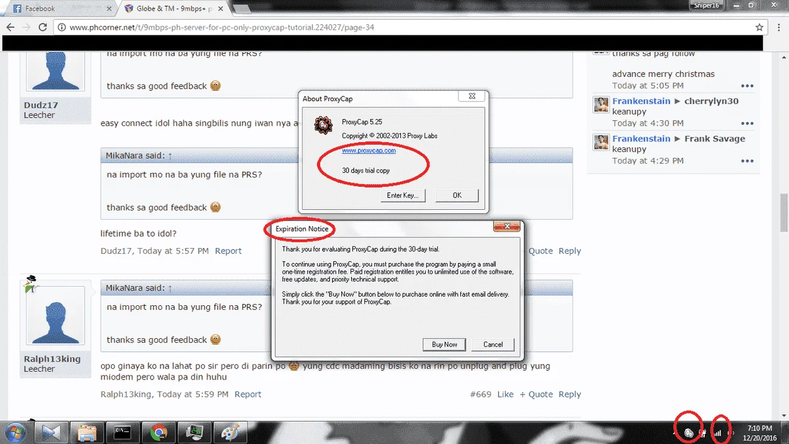
Task: Close the Facebook tab
Action: pyautogui.click(x=109, y=9)
